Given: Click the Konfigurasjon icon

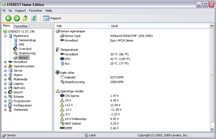Looking at the screenshot, I should pos(10,105).
